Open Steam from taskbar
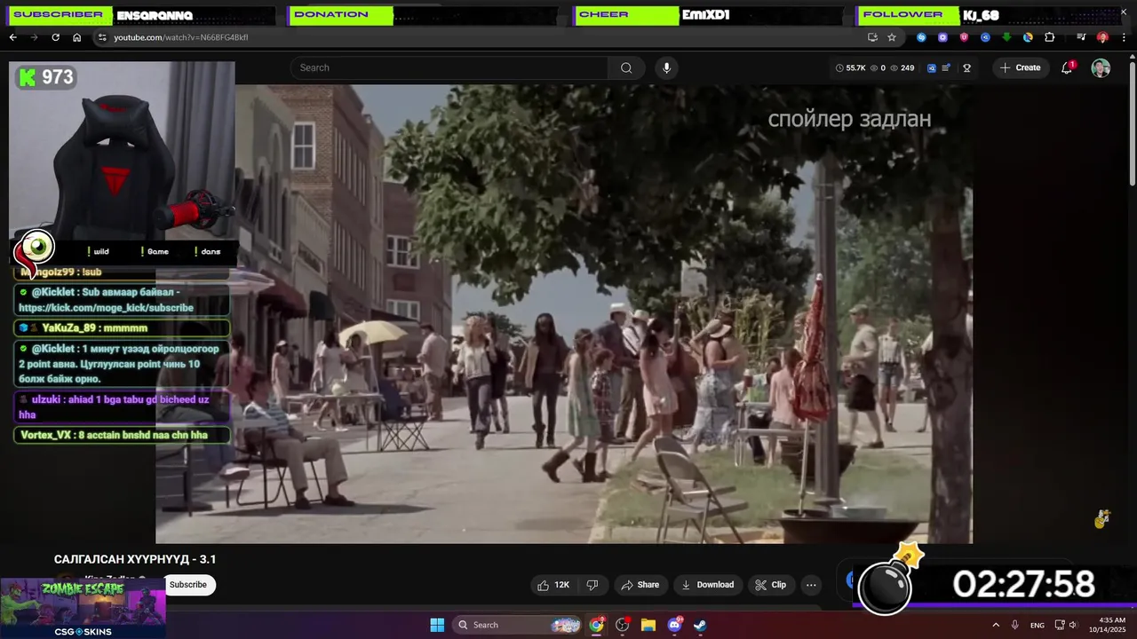Screen dimensions: 1137x639 [700, 625]
